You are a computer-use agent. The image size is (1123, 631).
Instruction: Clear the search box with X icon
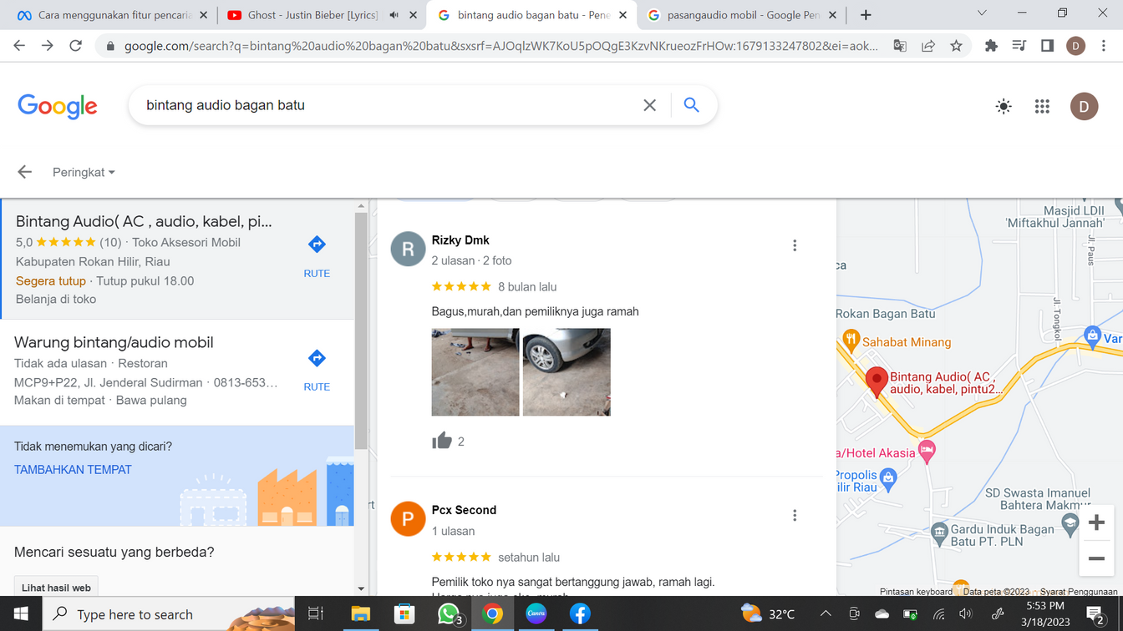point(649,105)
